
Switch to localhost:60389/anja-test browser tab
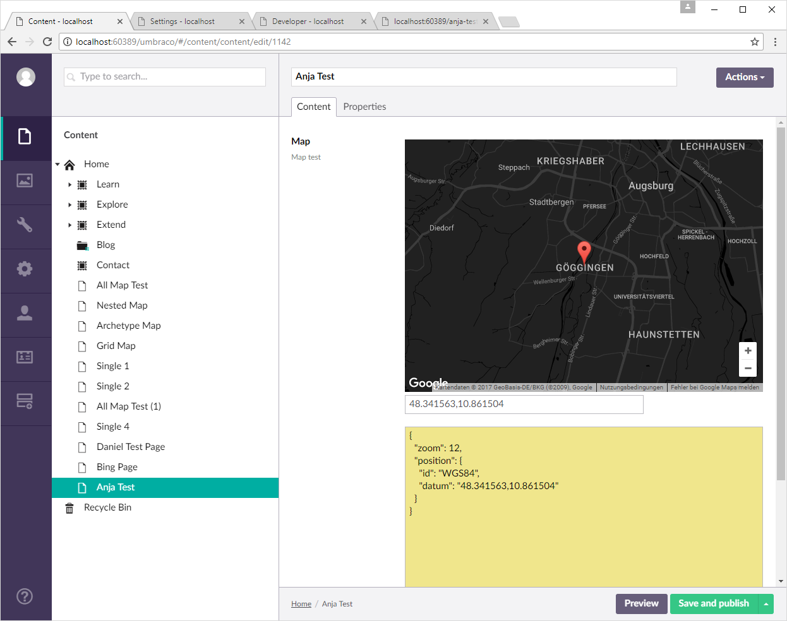[x=435, y=21]
